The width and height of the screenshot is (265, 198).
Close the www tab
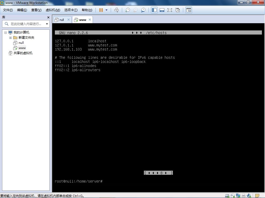click(x=90, y=20)
